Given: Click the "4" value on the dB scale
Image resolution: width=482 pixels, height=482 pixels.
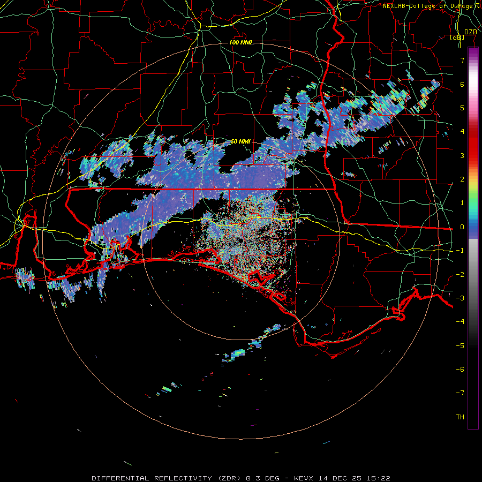Looking at the screenshot, I should pyautogui.click(x=462, y=132).
